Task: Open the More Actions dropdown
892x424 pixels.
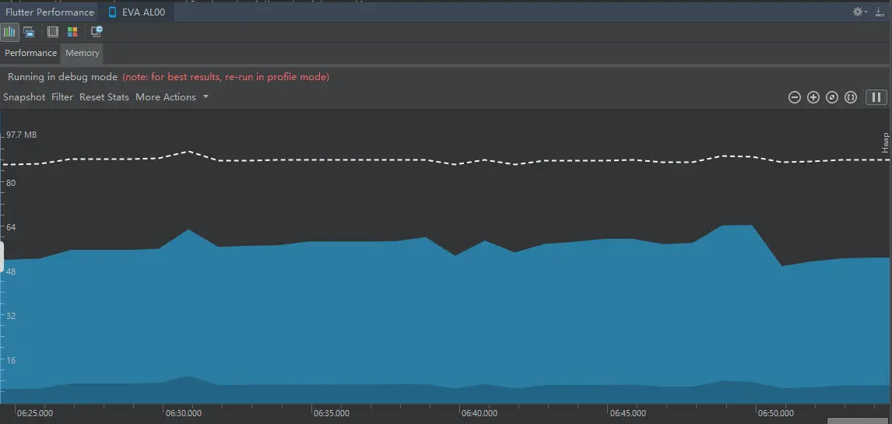Action: (x=172, y=97)
